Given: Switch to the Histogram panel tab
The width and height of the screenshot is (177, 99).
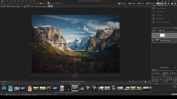Looking at the screenshot, I should tap(160, 5).
